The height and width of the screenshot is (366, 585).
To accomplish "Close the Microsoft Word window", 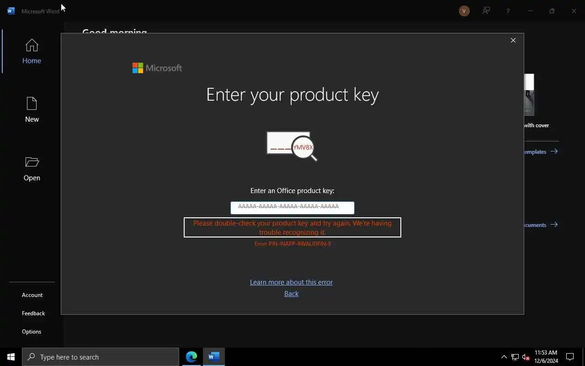I will pos(574,11).
